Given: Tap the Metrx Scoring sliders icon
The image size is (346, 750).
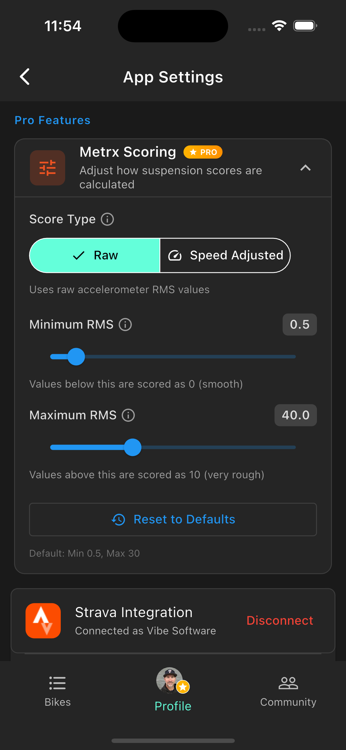Looking at the screenshot, I should [47, 167].
